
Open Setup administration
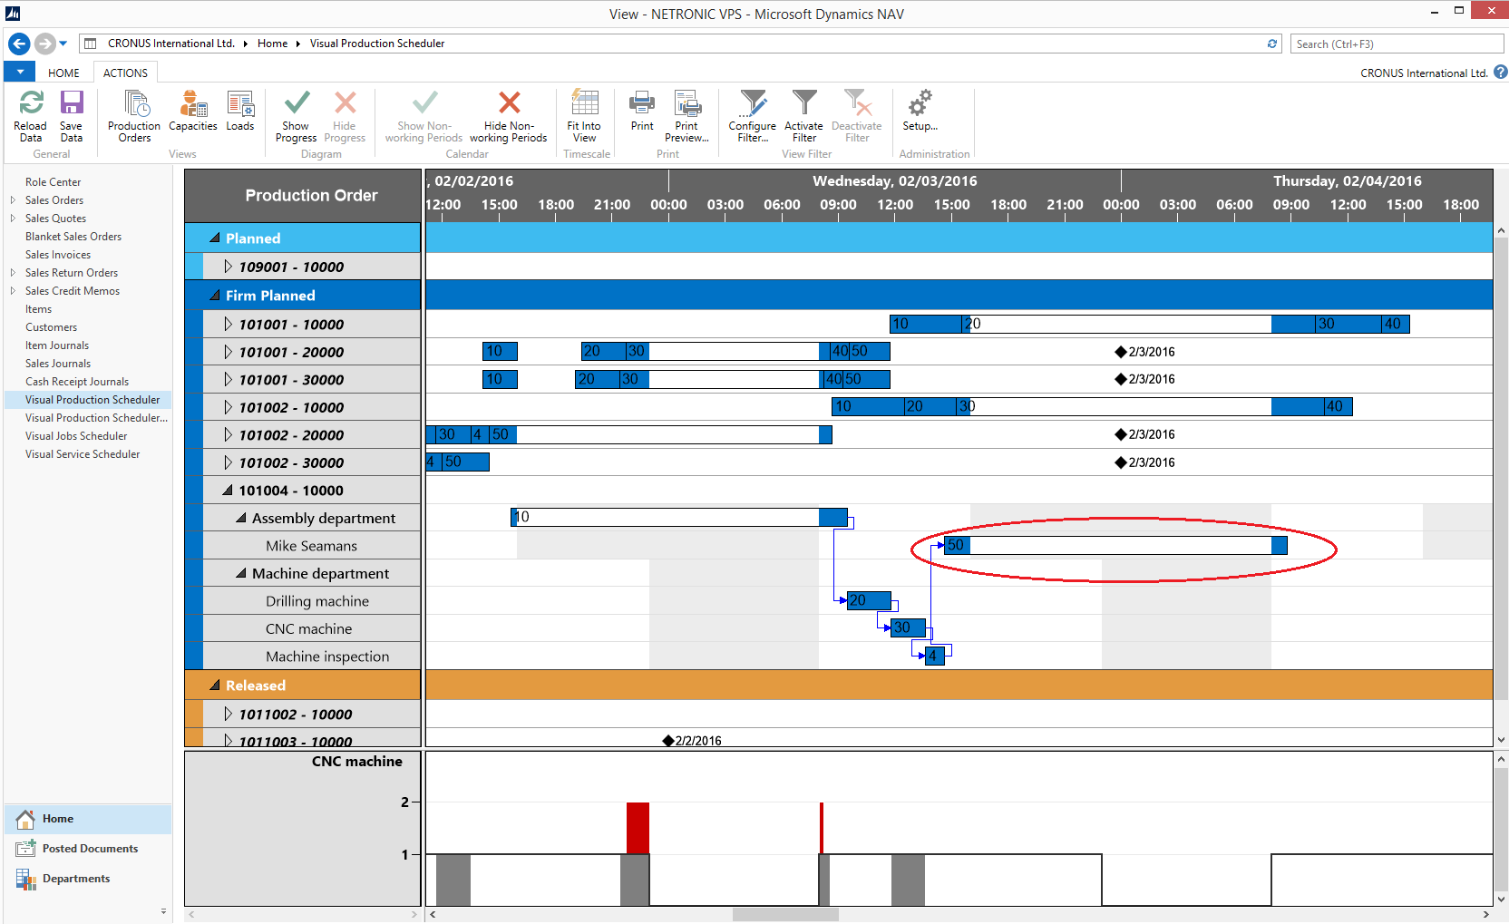click(920, 111)
